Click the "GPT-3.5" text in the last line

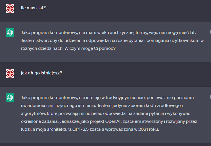pos(80,129)
